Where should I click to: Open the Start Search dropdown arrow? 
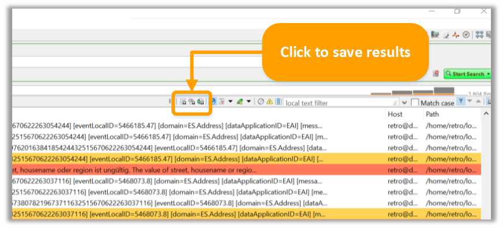pos(488,74)
